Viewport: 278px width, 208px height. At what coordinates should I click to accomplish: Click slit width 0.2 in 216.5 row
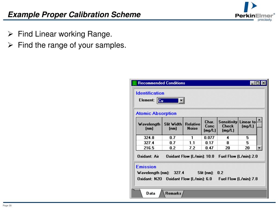pos(173,148)
